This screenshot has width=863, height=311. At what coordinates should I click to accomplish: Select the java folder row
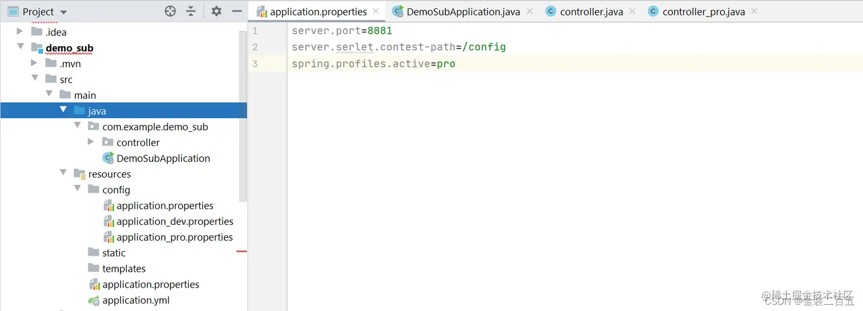tap(123, 110)
